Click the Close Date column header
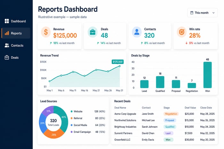The height and width of the screenshot is (149, 224). (x=206, y=108)
